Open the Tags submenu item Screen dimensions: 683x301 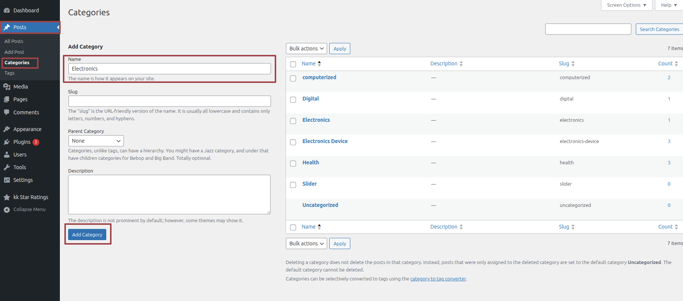click(x=9, y=73)
